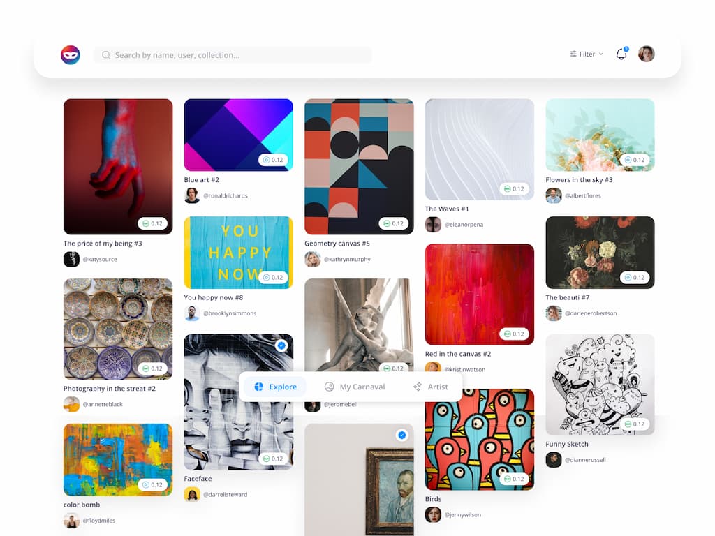Click the user profile avatar in header
The width and height of the screenshot is (715, 536).
[647, 54]
